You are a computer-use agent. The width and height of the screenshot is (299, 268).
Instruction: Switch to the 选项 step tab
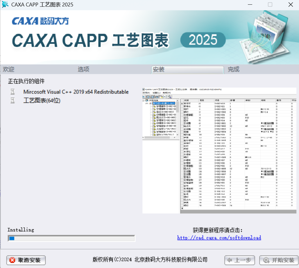[x=83, y=69]
